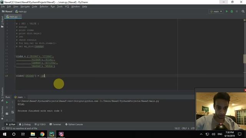The image size is (246, 138).
Task: Open the Python Console tool window
Action: pos(74,124)
